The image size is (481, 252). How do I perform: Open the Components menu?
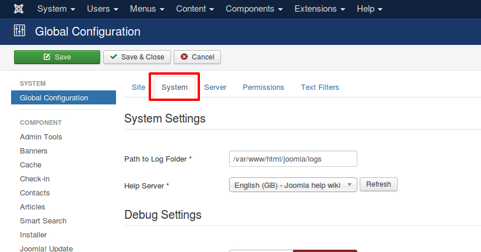(254, 9)
